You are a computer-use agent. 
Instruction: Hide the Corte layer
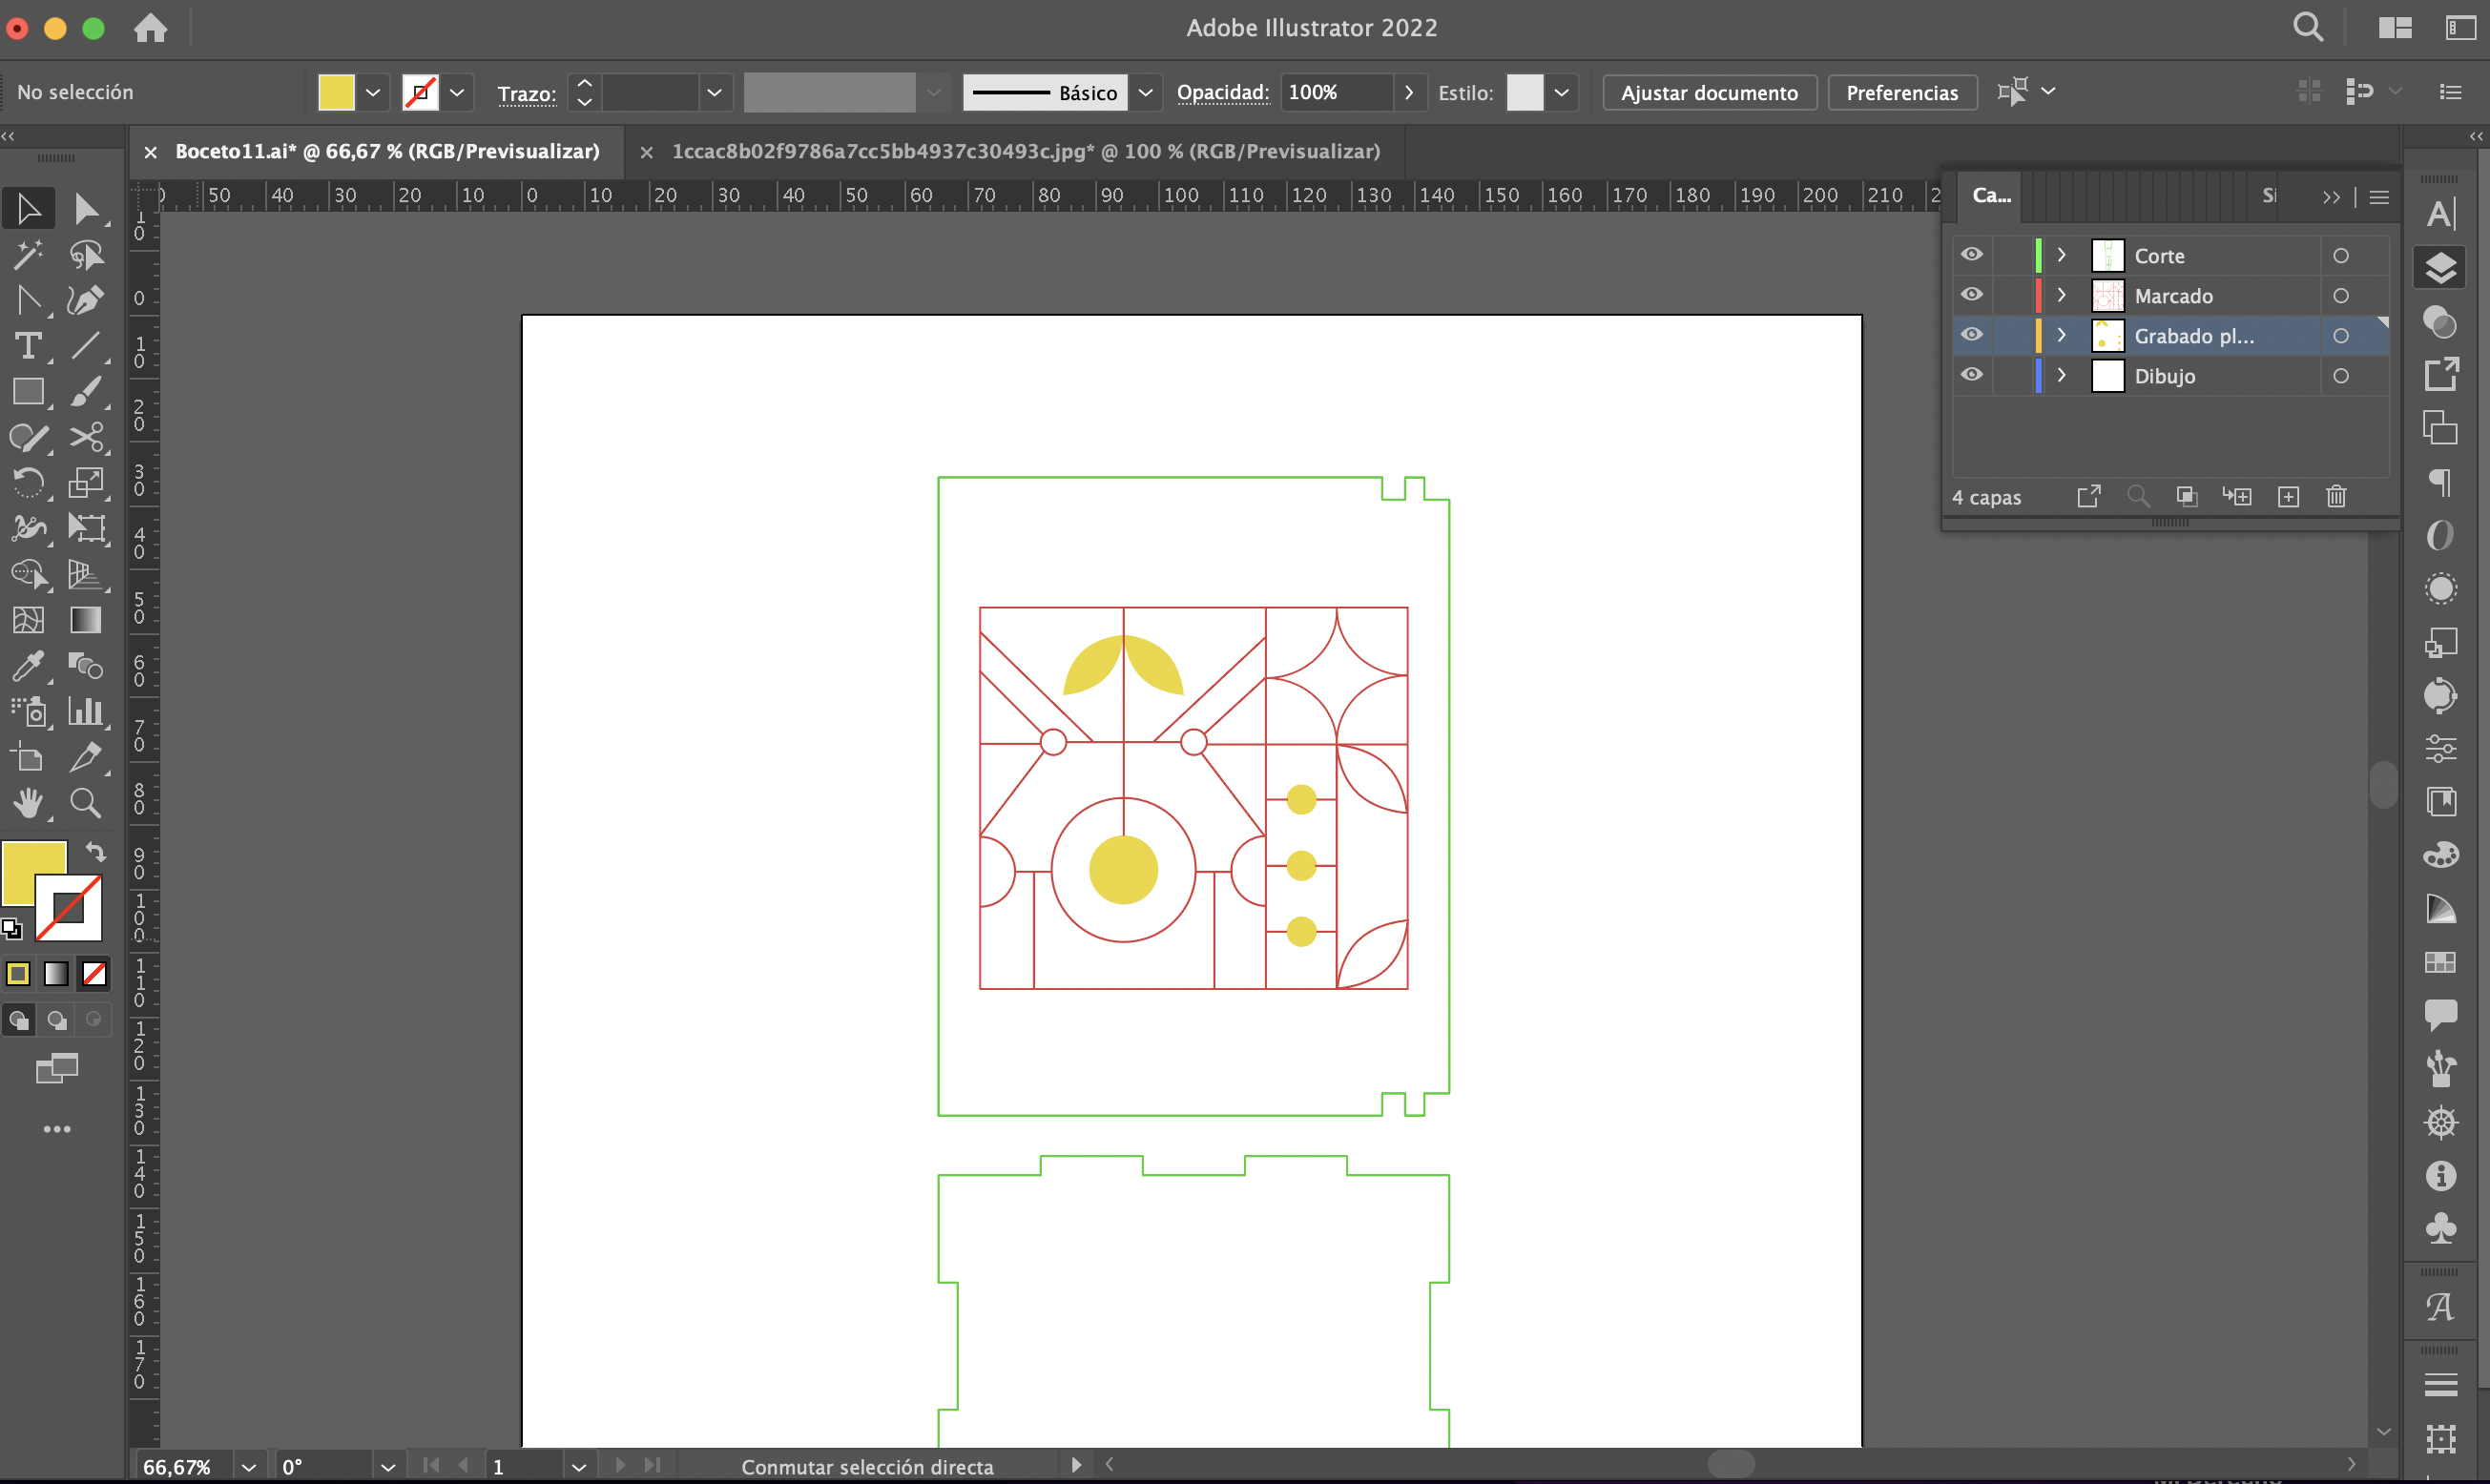coord(1971,255)
